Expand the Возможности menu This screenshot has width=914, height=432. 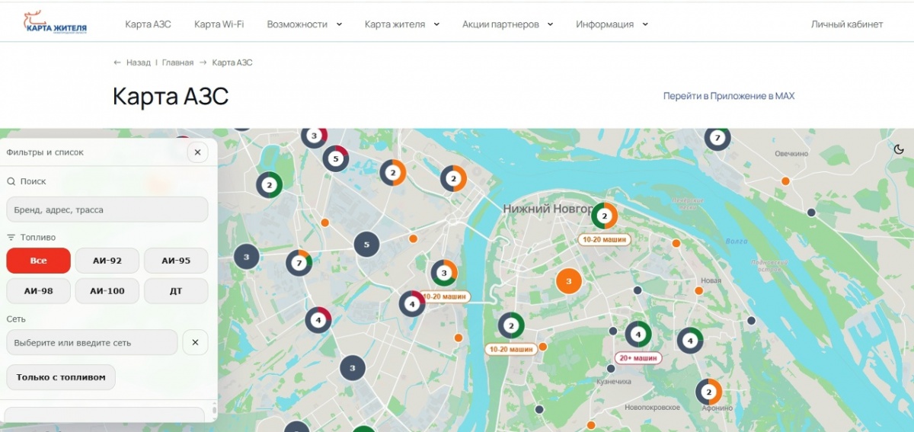[x=304, y=24]
